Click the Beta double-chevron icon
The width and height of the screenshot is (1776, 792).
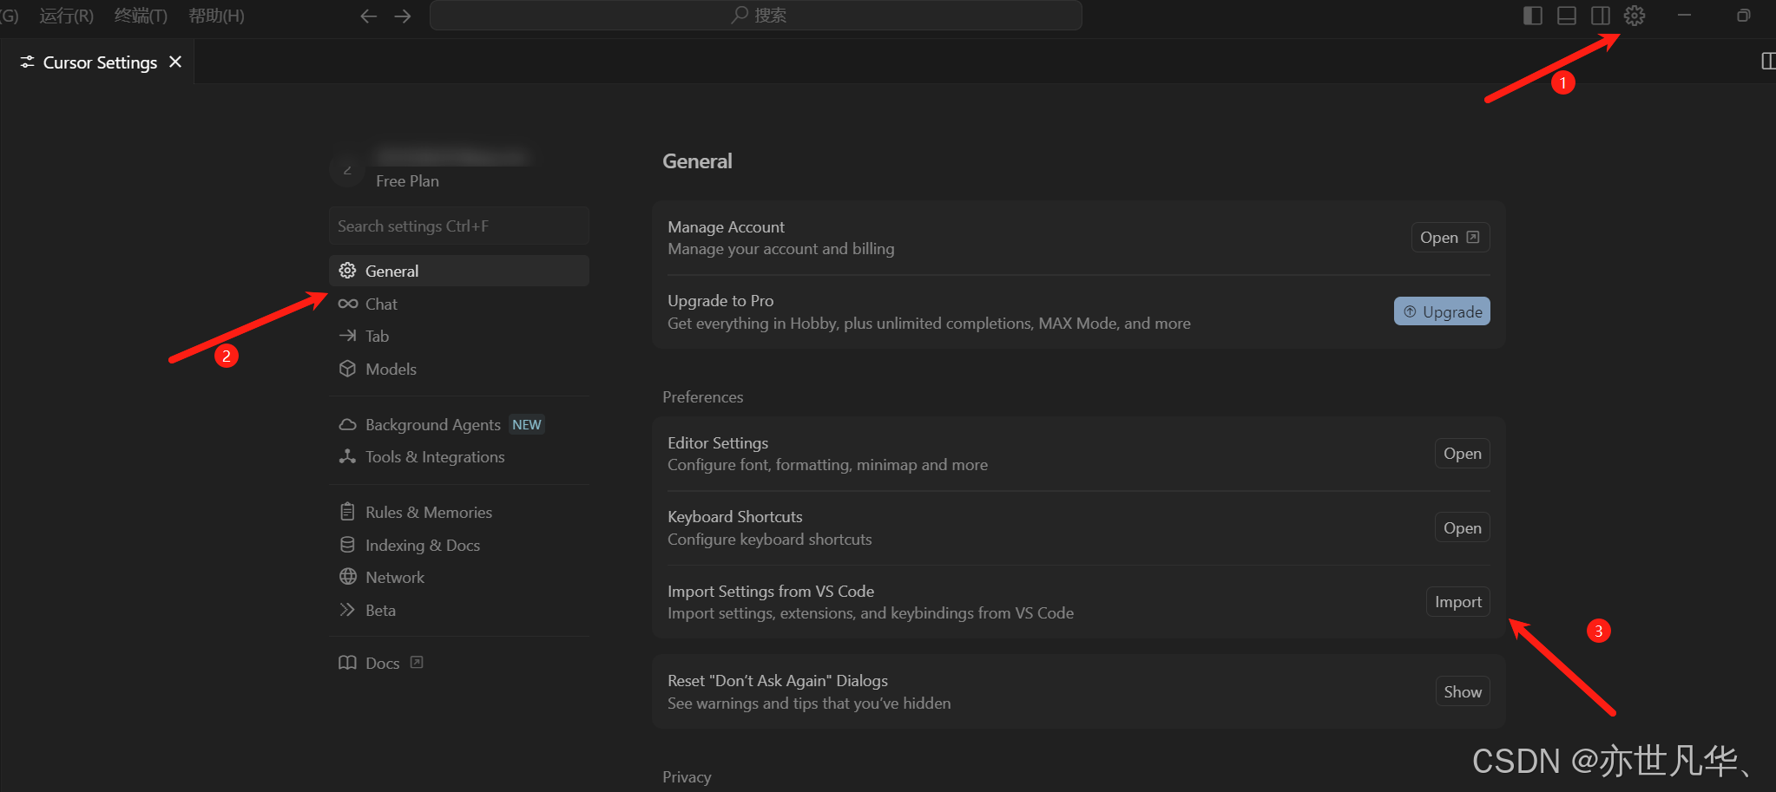click(x=347, y=610)
